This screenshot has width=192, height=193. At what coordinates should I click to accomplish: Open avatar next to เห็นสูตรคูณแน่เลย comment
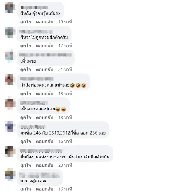pyautogui.click(x=10, y=103)
